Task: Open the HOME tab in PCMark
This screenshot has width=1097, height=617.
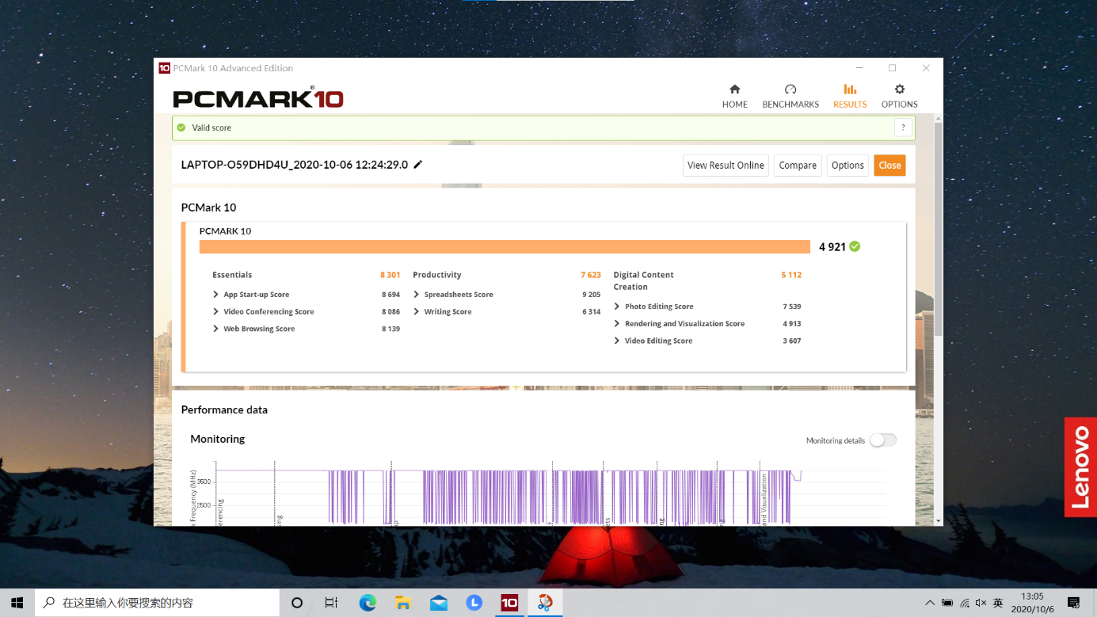Action: [734, 96]
